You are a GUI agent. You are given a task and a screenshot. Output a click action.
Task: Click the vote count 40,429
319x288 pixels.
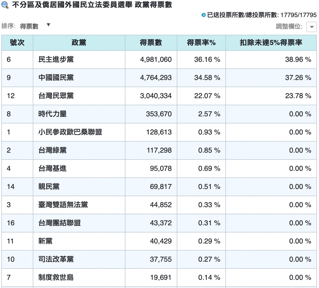click(x=161, y=241)
